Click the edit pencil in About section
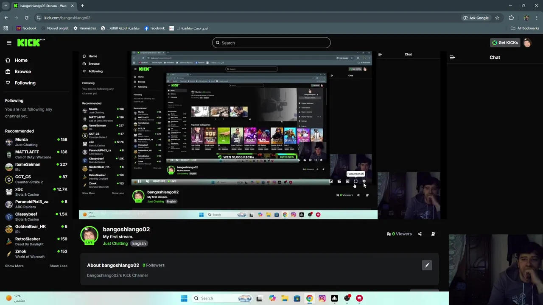The image size is (543, 305). click(x=427, y=265)
